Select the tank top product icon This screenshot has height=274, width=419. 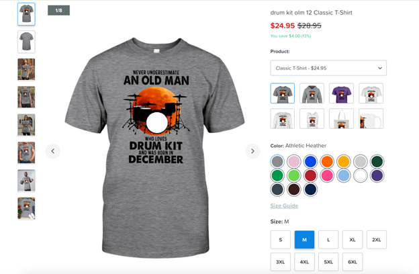pyautogui.click(x=312, y=118)
